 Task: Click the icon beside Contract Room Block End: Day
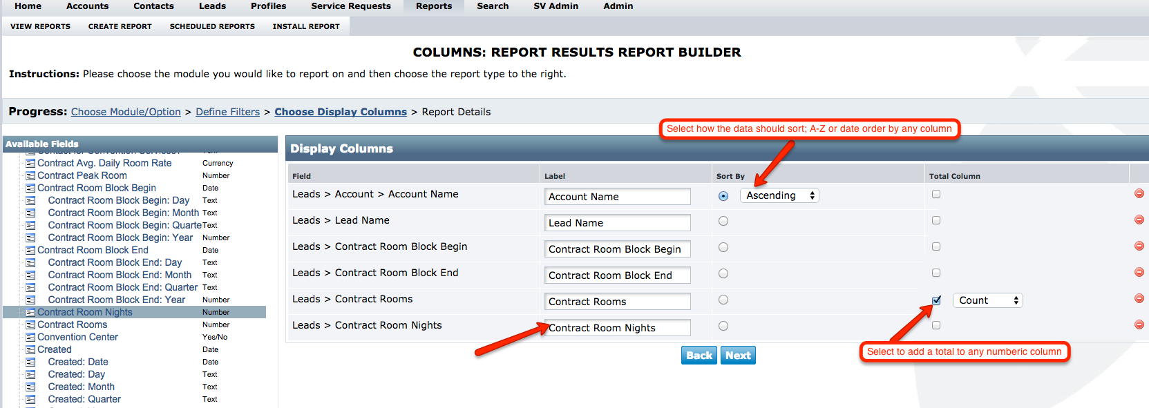point(30,263)
